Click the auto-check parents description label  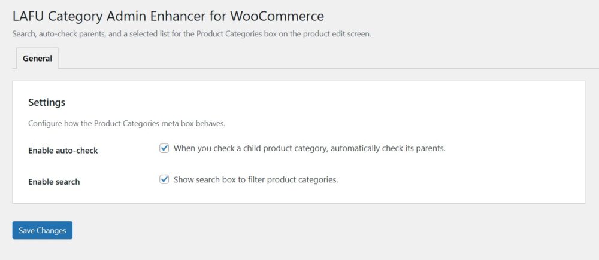(x=309, y=148)
